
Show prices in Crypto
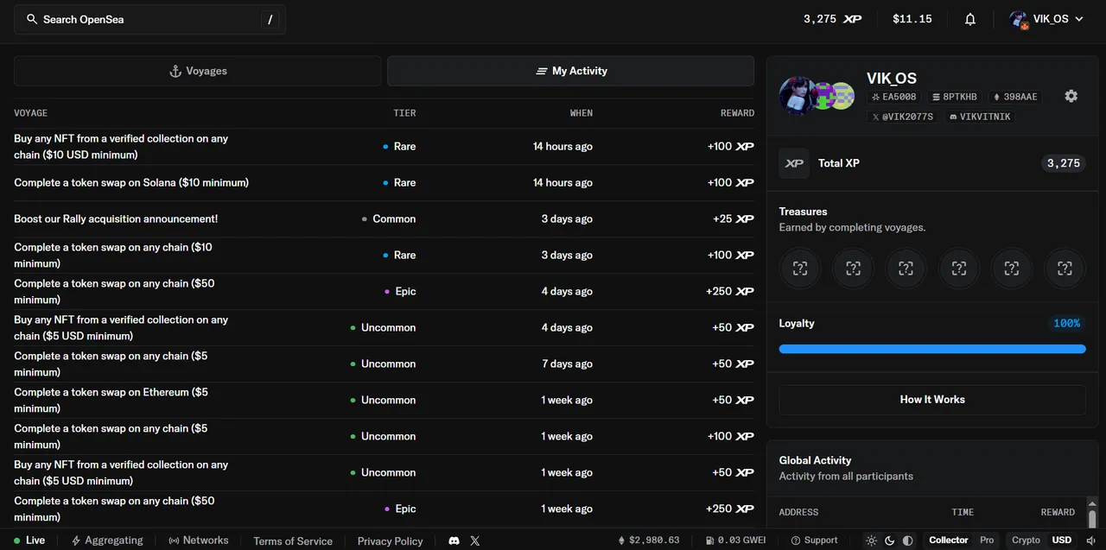1026,541
